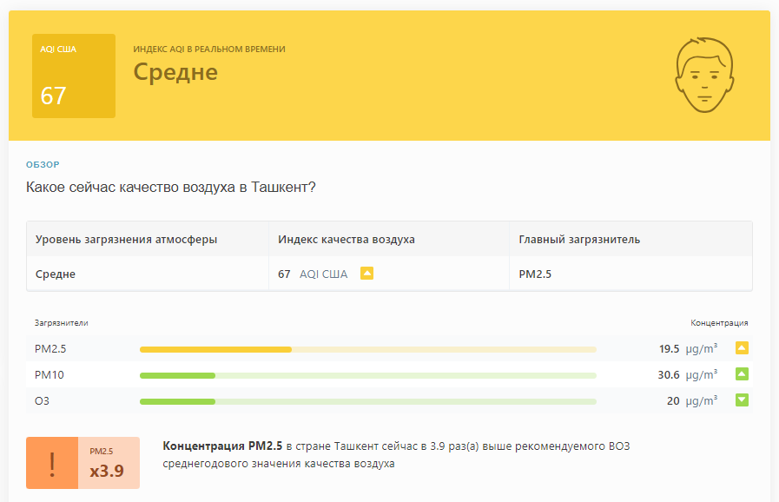
Task: Click the PM2.5 x3.9 badge
Action: point(109,463)
